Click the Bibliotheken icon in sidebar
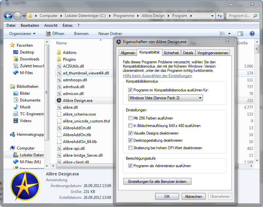 click(12, 86)
